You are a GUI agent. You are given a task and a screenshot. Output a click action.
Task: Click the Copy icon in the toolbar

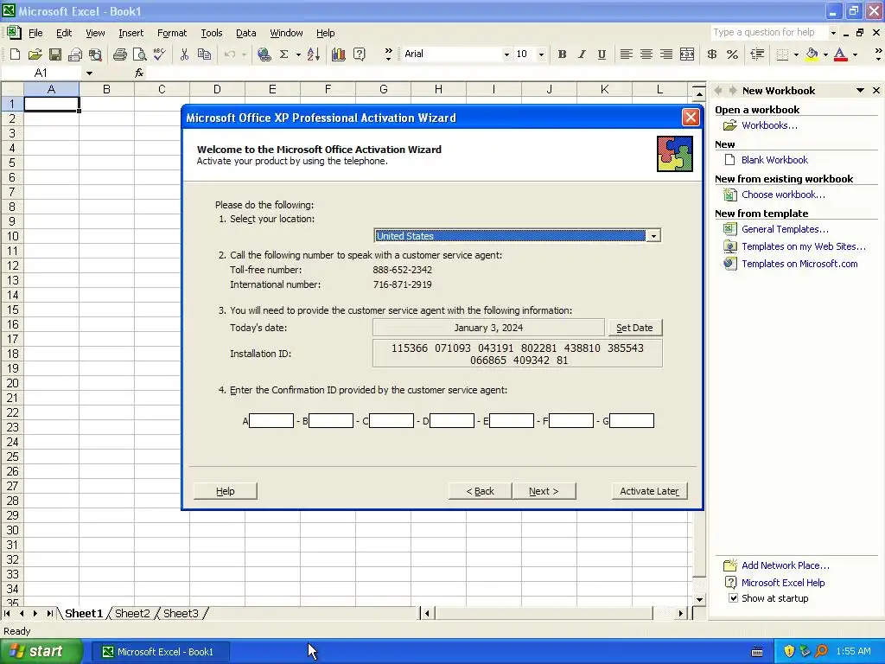pos(204,54)
